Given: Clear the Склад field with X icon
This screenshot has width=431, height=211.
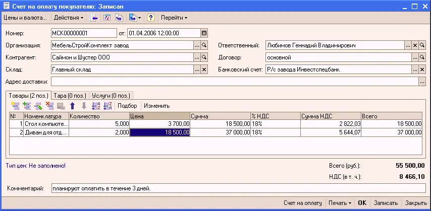Looking at the screenshot, I should (x=204, y=69).
